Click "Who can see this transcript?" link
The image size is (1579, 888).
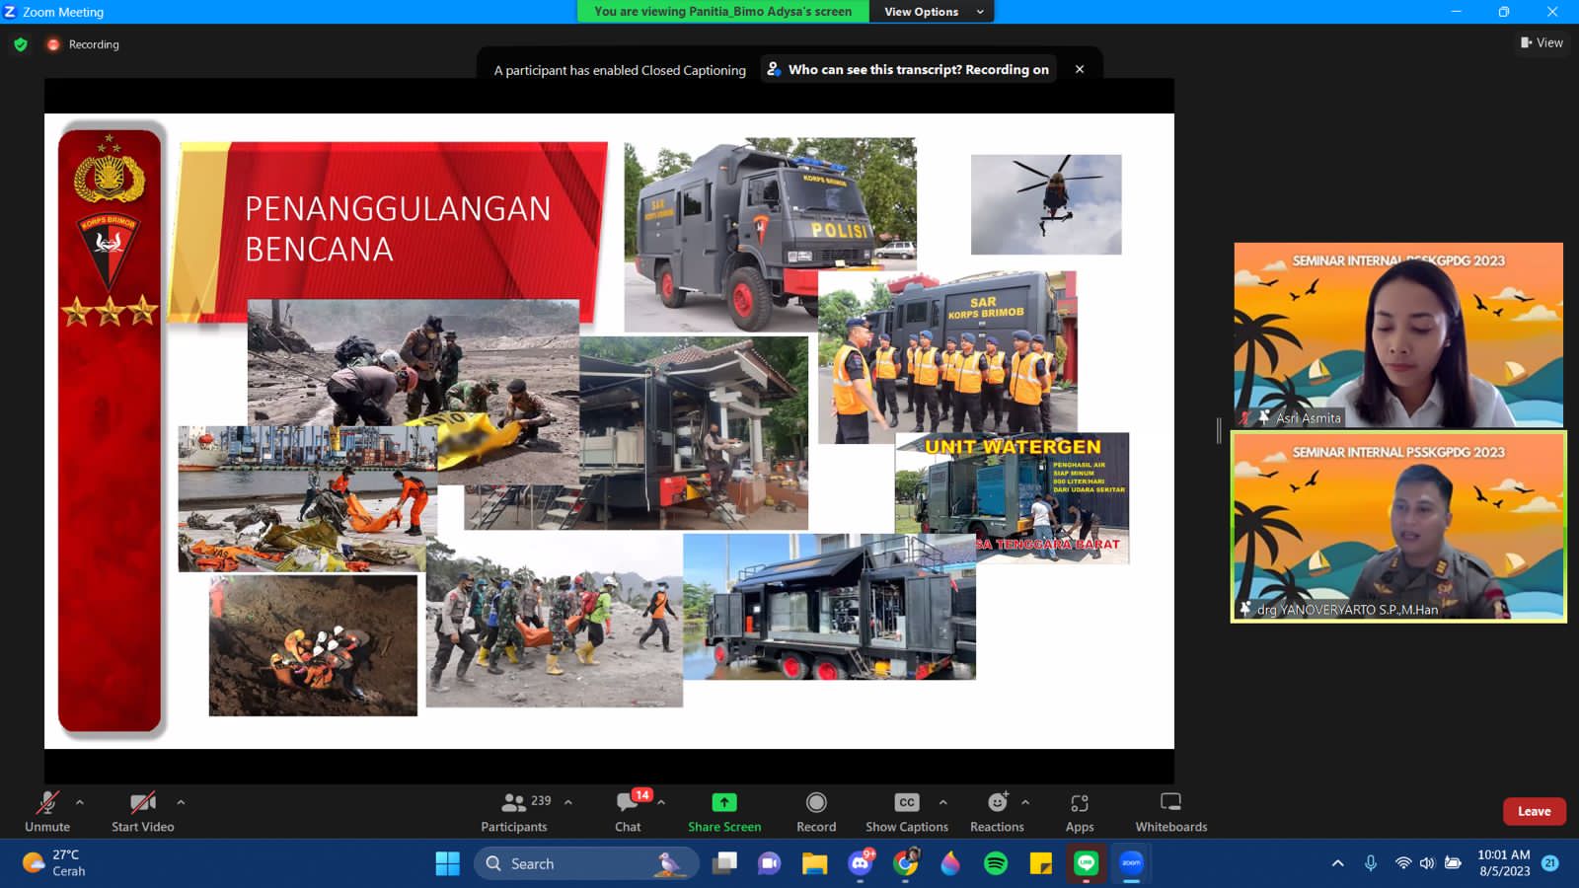pyautogui.click(x=908, y=70)
